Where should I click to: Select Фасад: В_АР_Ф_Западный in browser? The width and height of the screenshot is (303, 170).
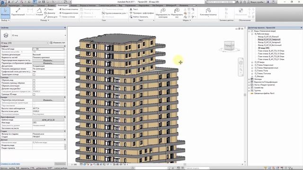pos(269,42)
